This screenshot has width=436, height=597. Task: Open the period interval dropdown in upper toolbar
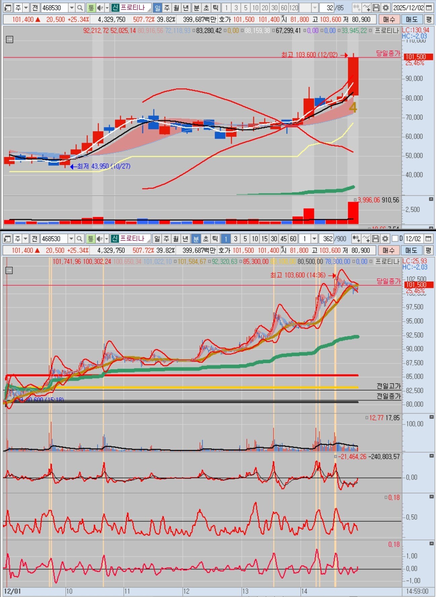(x=315, y=8)
